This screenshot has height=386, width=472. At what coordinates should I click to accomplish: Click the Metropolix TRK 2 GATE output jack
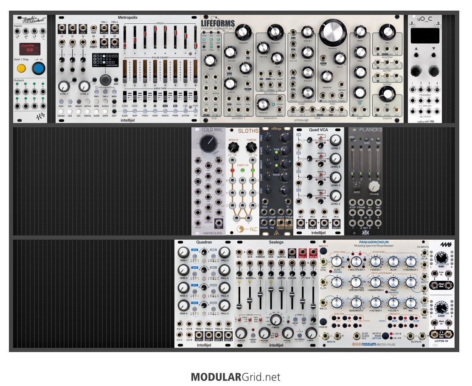click(x=114, y=42)
